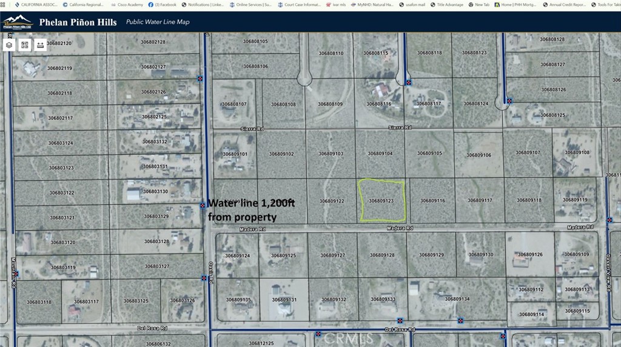Open the Title Advantage bookmark
The width and height of the screenshot is (621, 347).
447,5
